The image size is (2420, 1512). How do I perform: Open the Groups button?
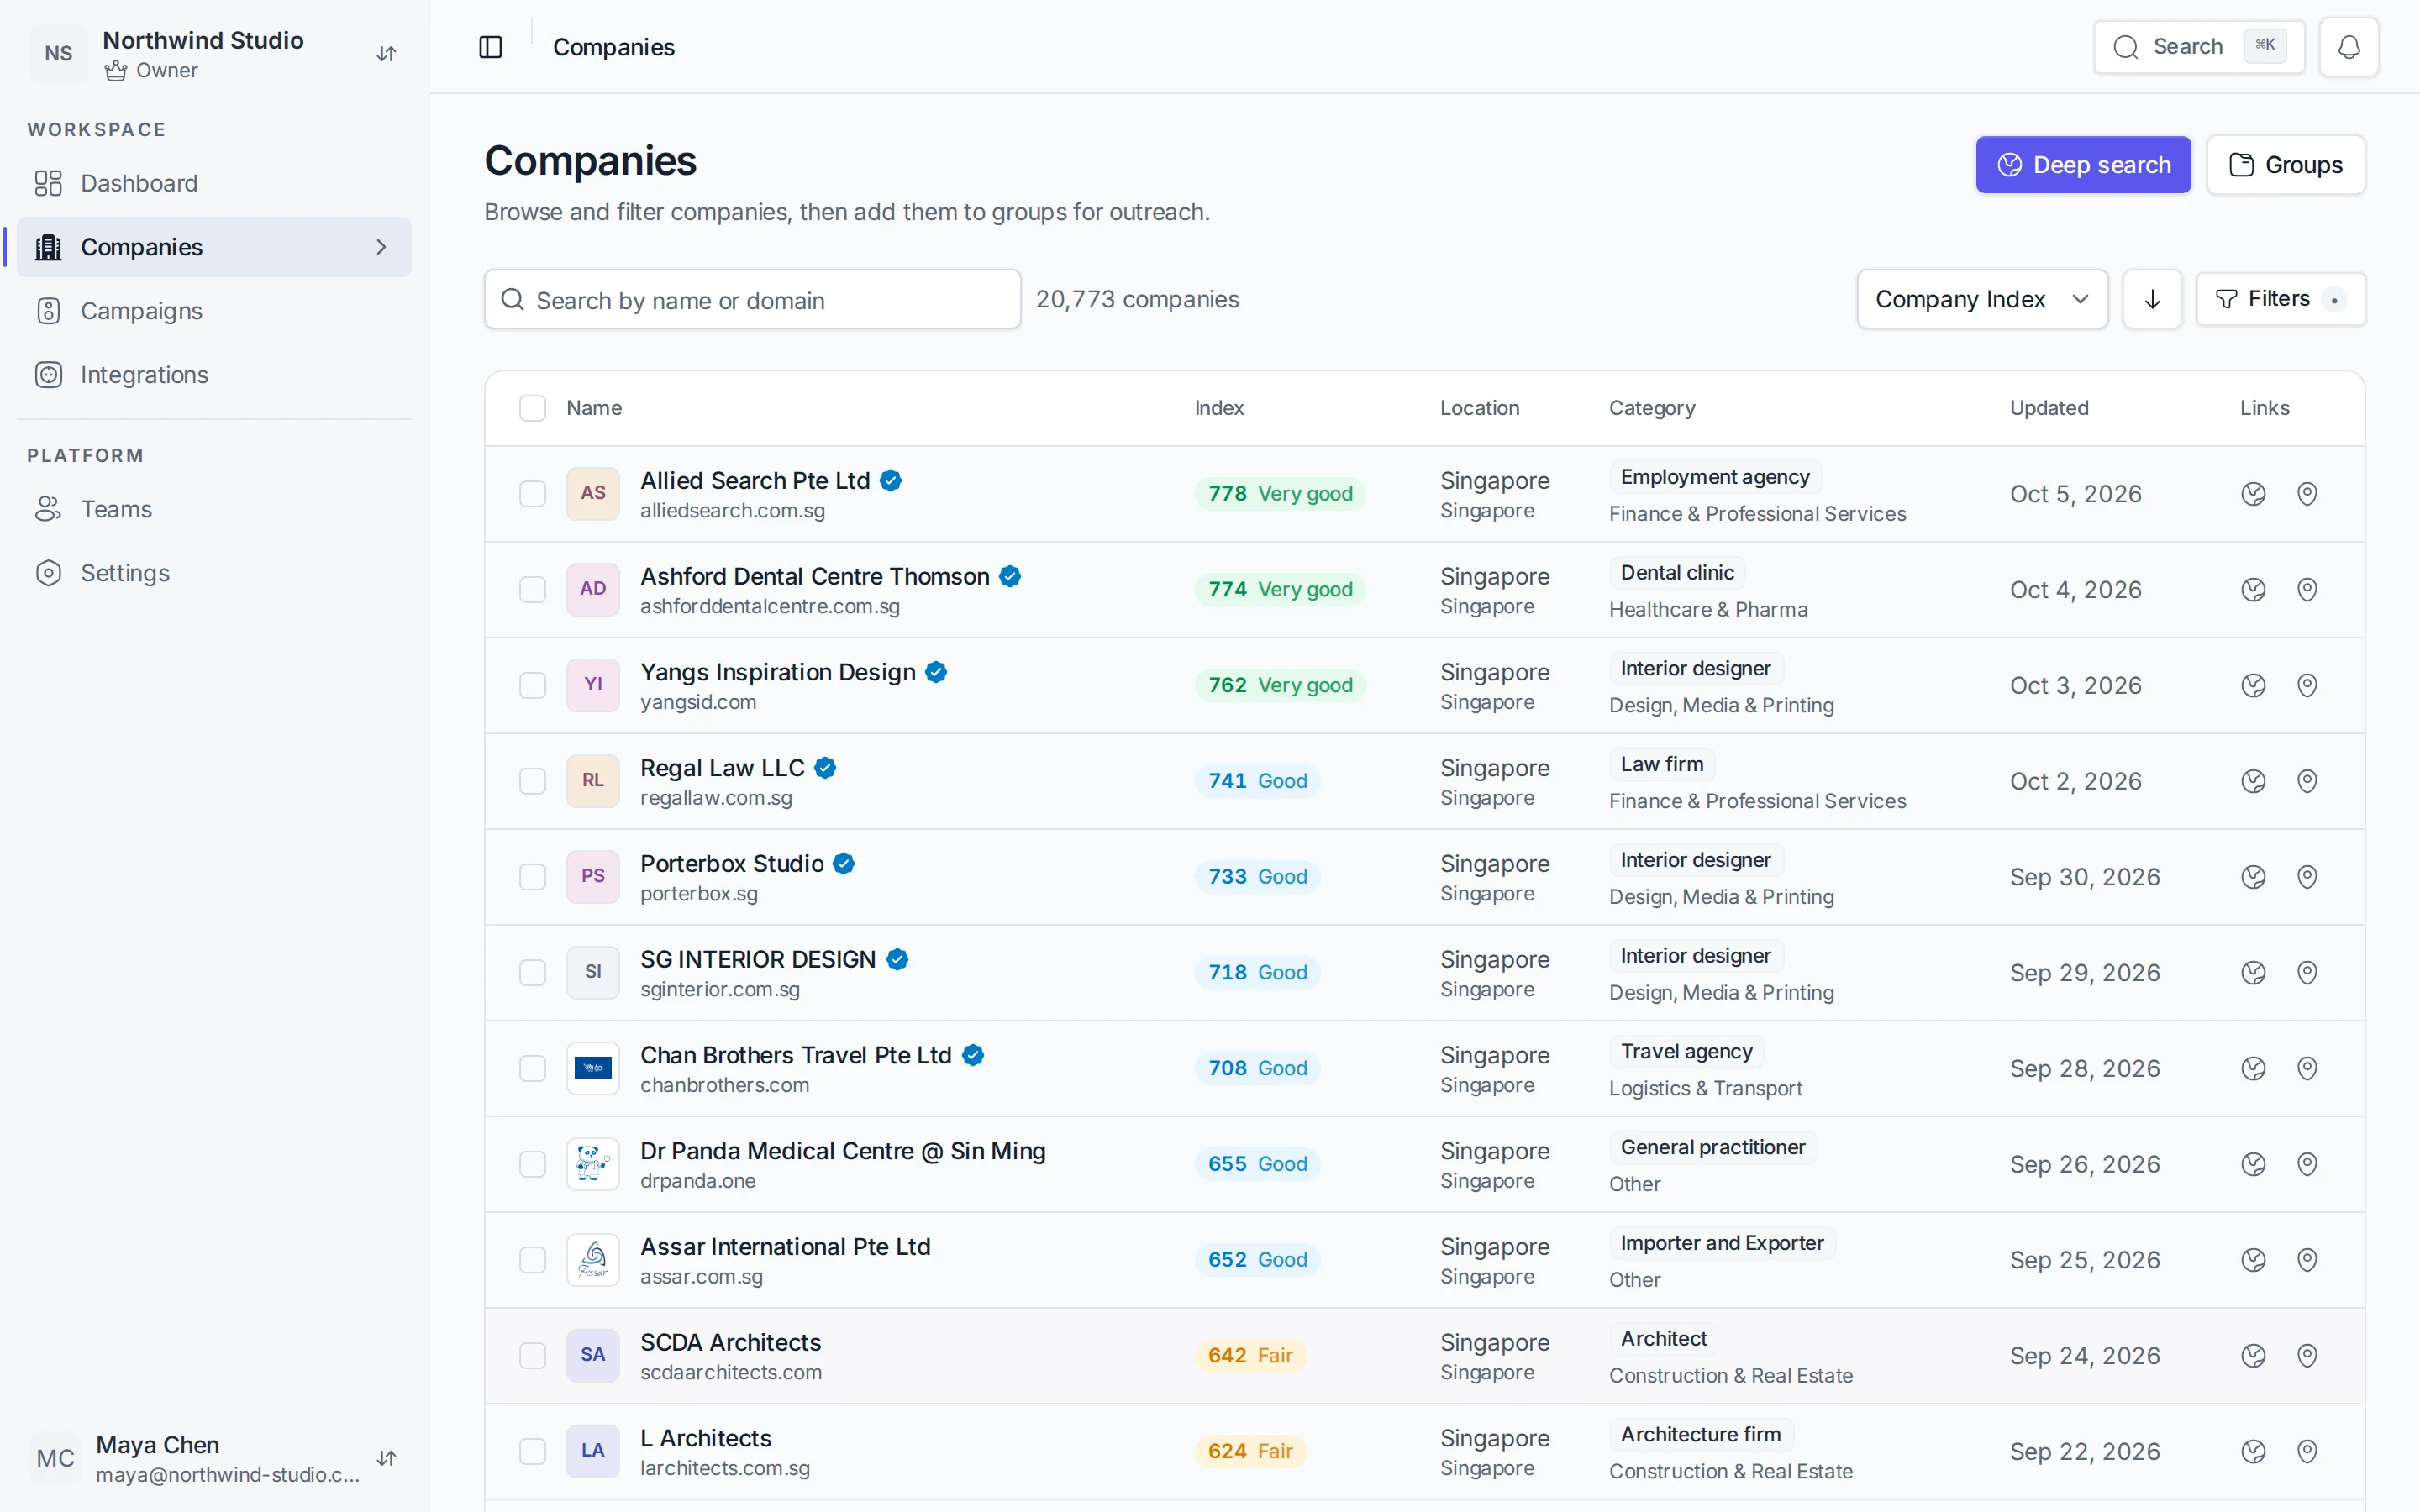2286,165
